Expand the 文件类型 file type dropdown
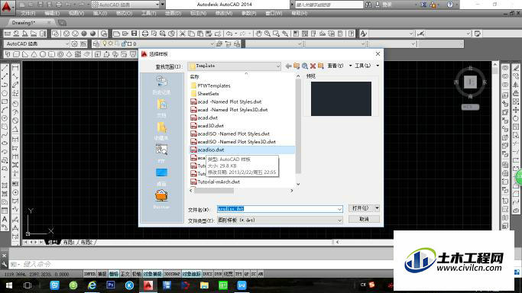 pos(339,221)
